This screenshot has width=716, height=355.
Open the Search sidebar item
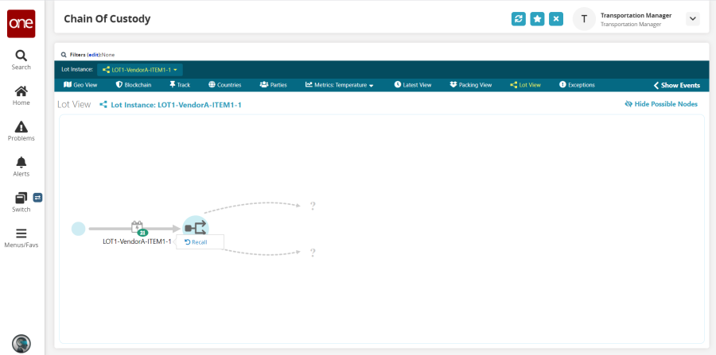coord(21,60)
